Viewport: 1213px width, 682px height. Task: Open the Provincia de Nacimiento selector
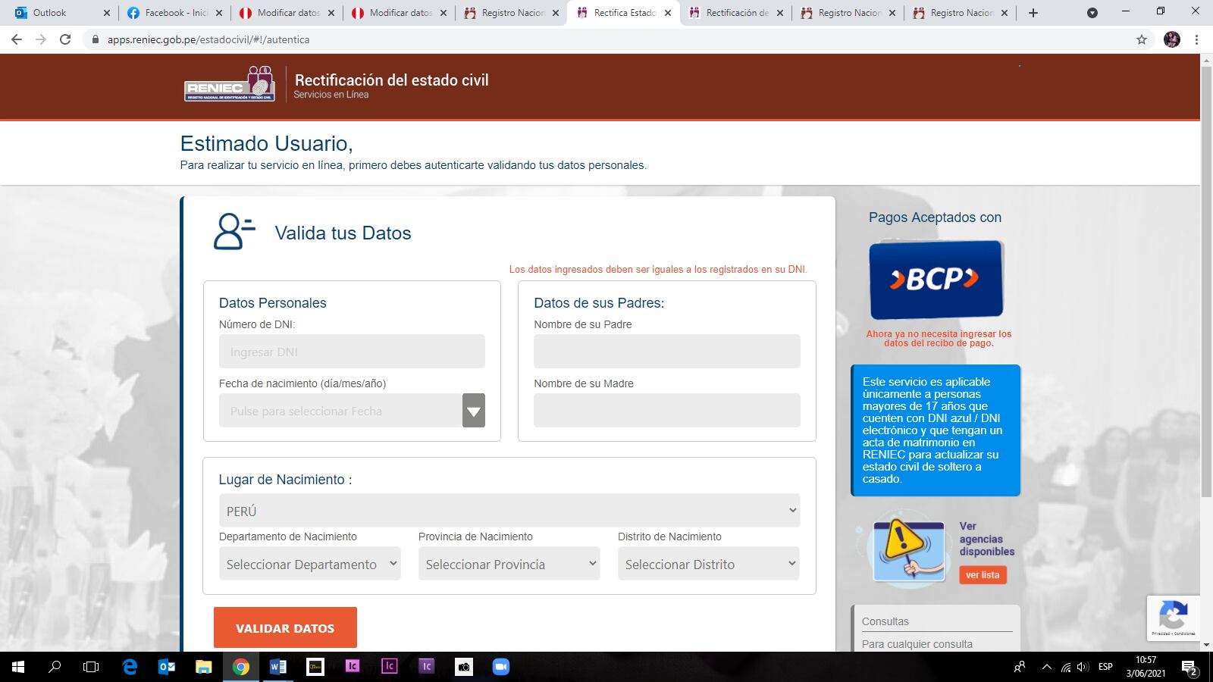(x=509, y=564)
